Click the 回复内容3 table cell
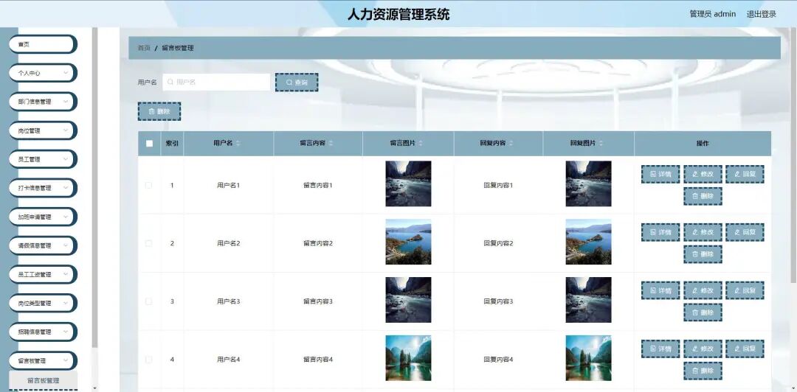Screen dimensions: 797x392 click(x=498, y=301)
